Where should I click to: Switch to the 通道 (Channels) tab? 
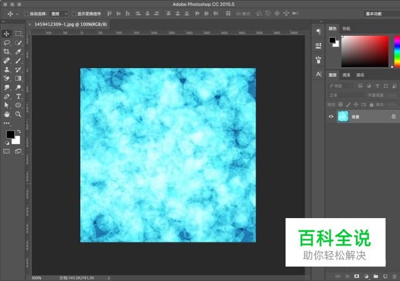coord(346,75)
